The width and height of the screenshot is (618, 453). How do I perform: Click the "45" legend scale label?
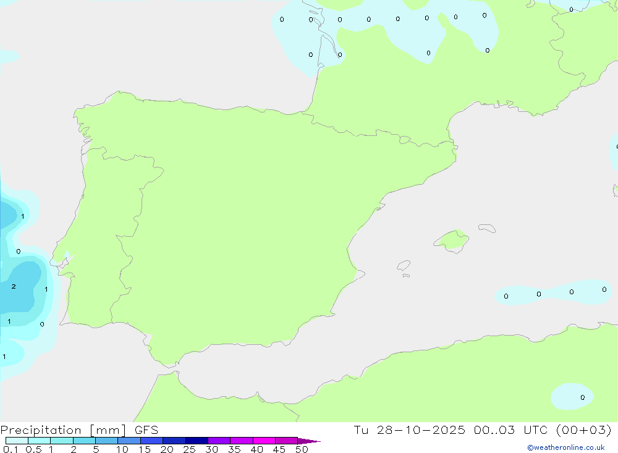[x=279, y=449]
